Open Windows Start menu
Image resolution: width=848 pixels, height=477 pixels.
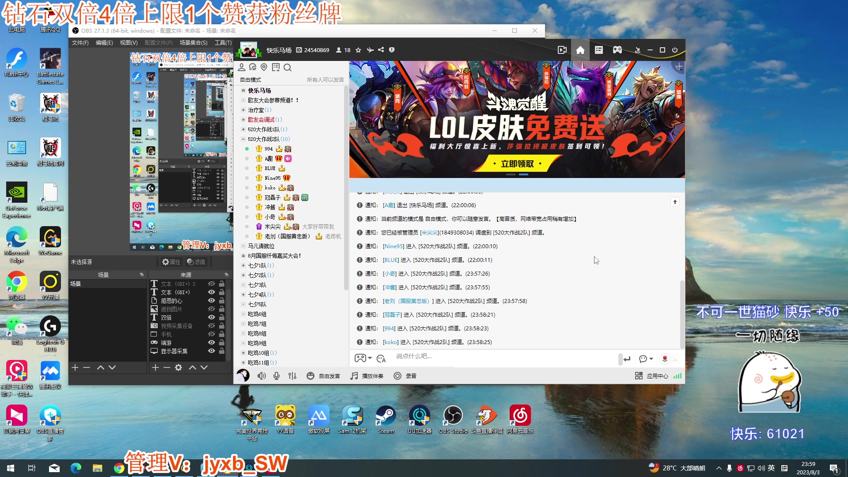(11, 468)
